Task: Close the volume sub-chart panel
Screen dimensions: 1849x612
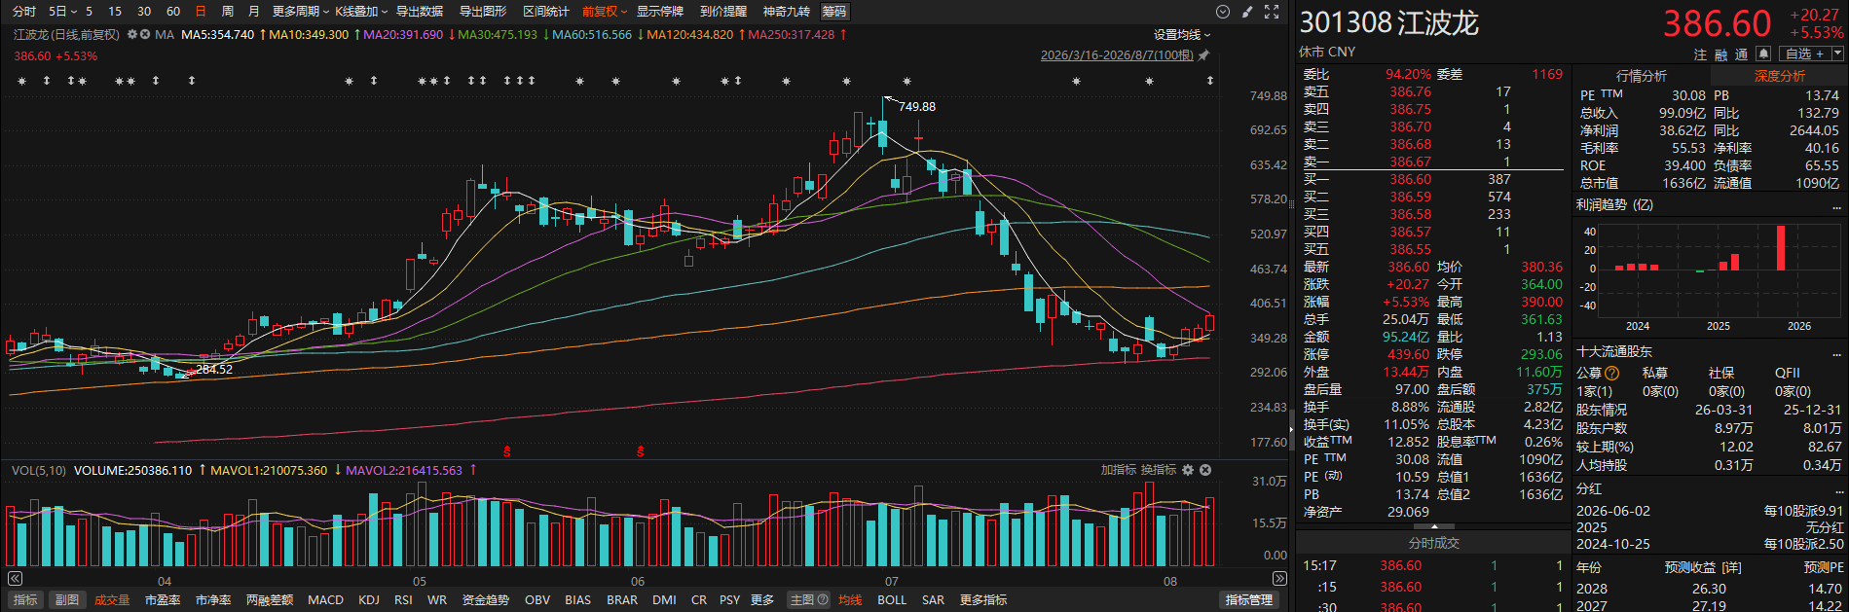Action: [1205, 470]
